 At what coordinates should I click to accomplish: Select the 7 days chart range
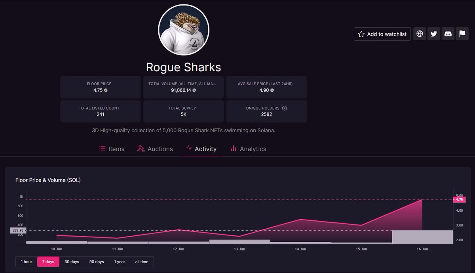(48, 262)
